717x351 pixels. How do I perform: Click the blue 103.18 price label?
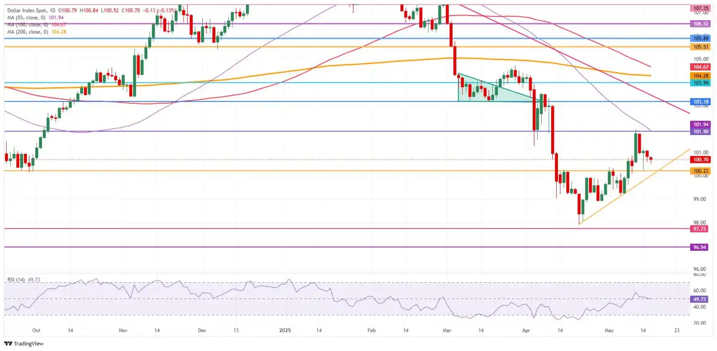pos(701,102)
